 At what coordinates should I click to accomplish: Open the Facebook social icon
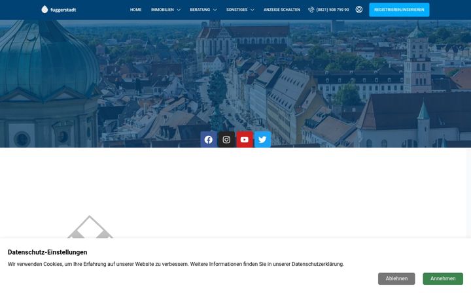point(209,140)
